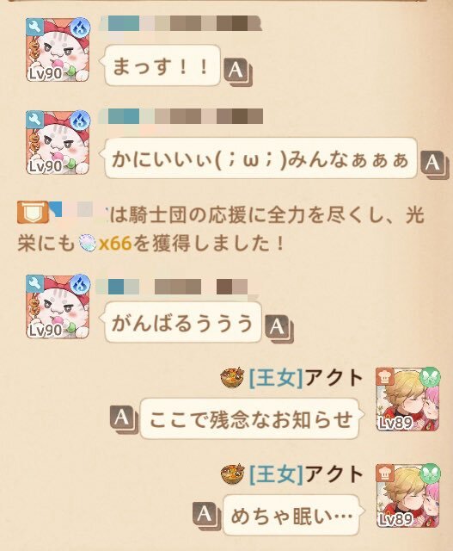Select the ここで残念なお知らせ chat bubble
The image size is (453, 551).
(x=250, y=419)
